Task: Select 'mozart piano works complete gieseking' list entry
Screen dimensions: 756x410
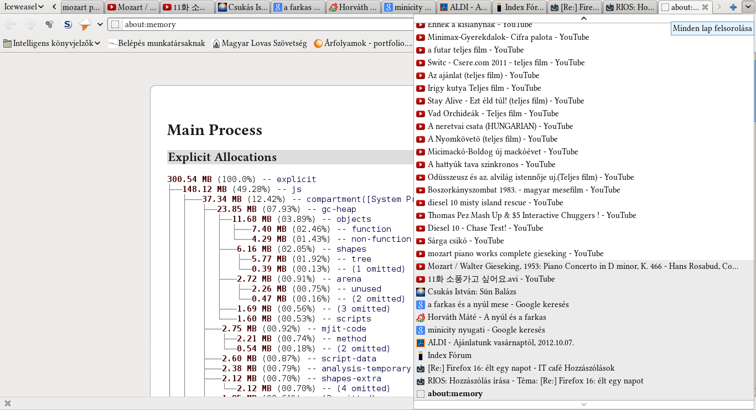Action: click(x=583, y=253)
